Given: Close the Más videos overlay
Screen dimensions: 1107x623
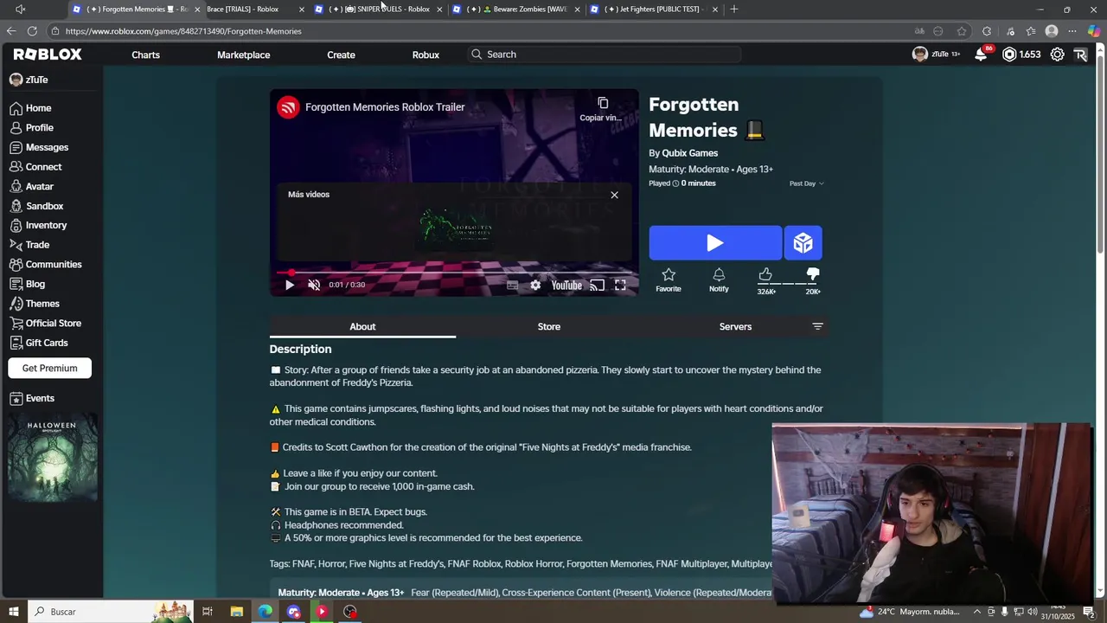Looking at the screenshot, I should pyautogui.click(x=615, y=195).
